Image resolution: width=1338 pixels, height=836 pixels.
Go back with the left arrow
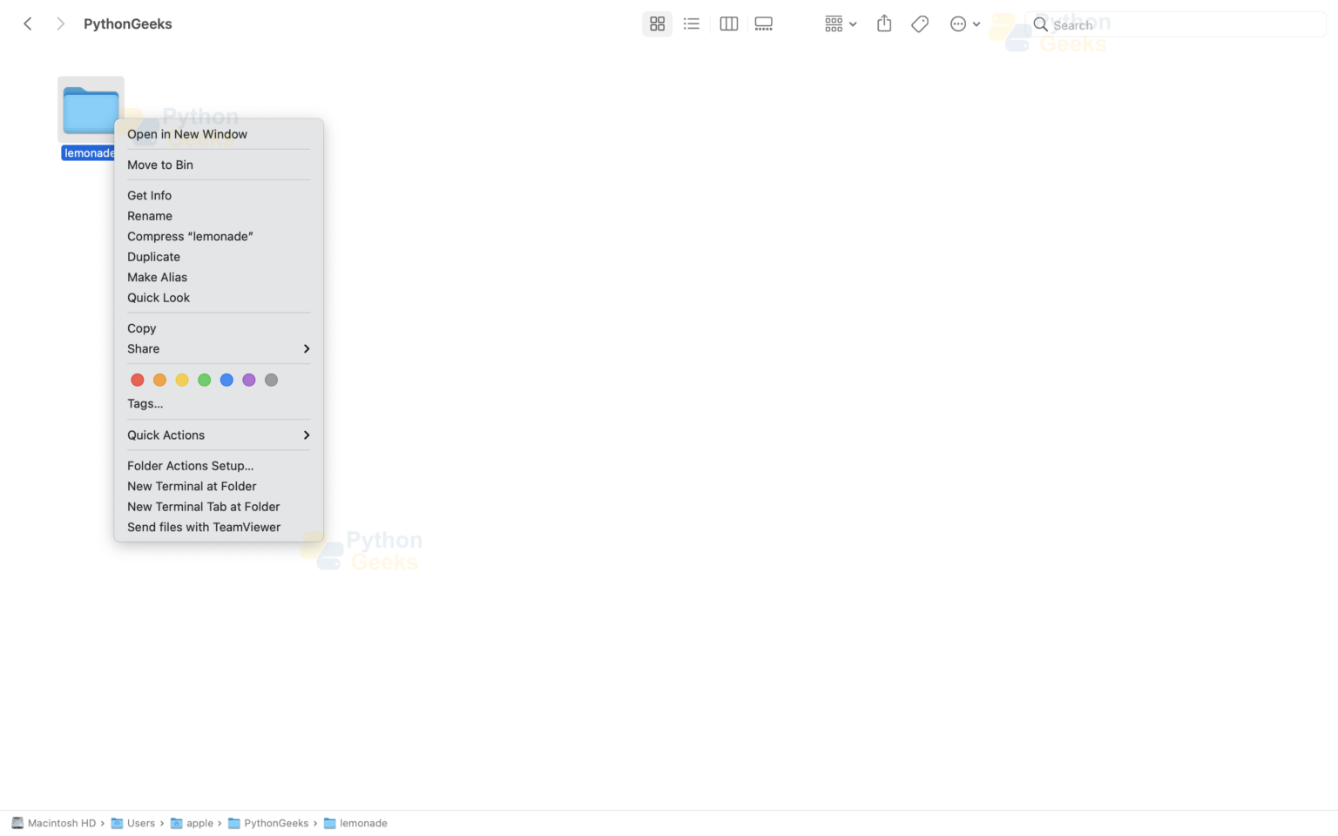[28, 24]
